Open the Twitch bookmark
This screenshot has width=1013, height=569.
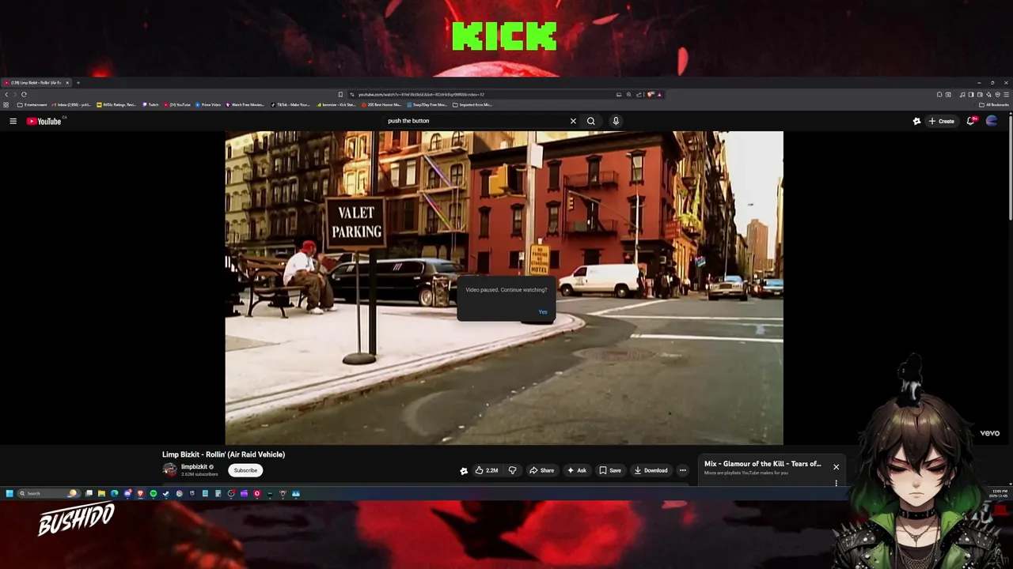(x=150, y=104)
